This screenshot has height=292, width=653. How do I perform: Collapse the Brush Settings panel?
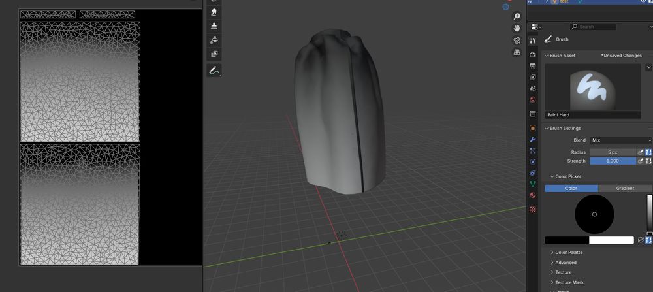click(x=547, y=128)
